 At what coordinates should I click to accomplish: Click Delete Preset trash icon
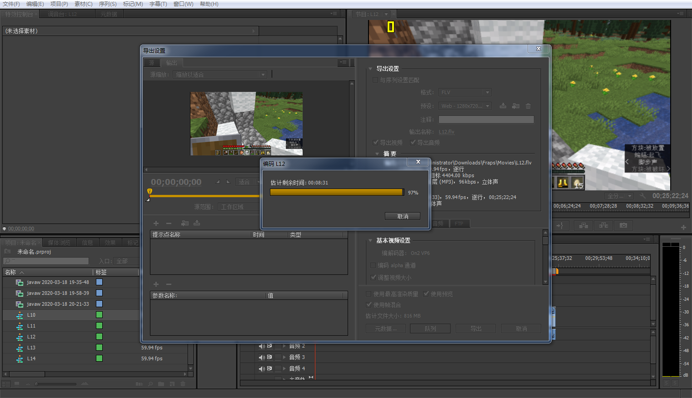coord(528,106)
